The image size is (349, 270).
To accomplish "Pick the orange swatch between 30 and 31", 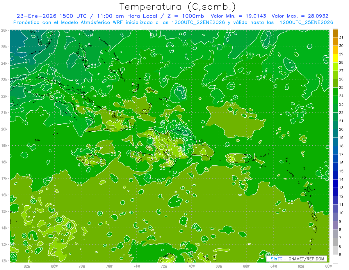I will [335, 41].
